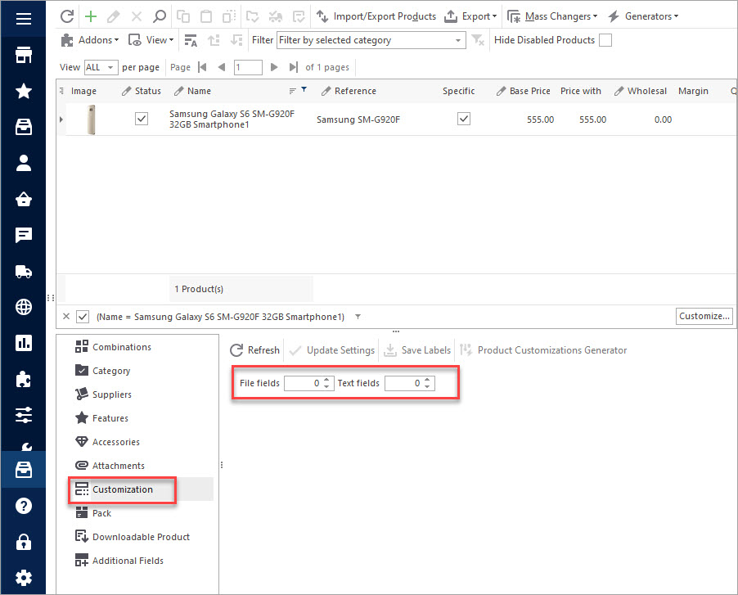Click Import/Export Products button
Image resolution: width=738 pixels, height=595 pixels.
point(376,16)
